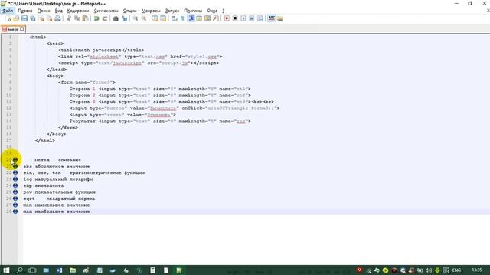490x275 pixels.
Task: Click the 'max наибольшее значение' line
Action: pos(56,212)
